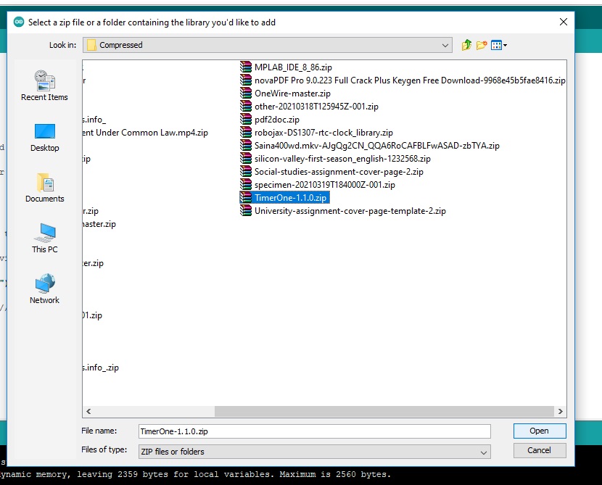Click the horizontal scrollbar thumb
Image resolution: width=602 pixels, height=485 pixels.
coord(384,411)
